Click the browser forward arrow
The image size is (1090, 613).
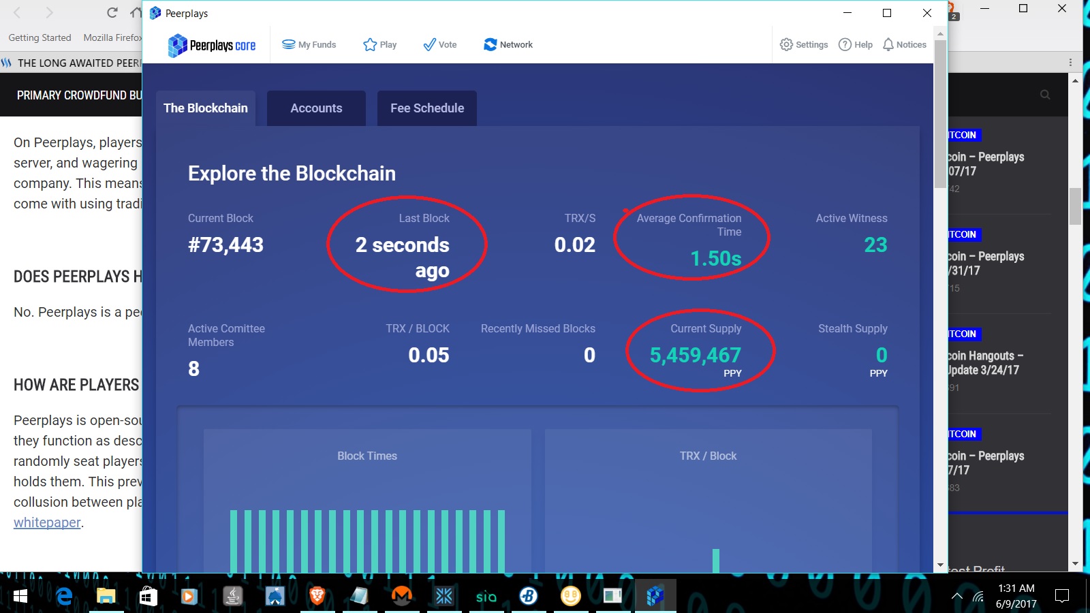tap(49, 12)
